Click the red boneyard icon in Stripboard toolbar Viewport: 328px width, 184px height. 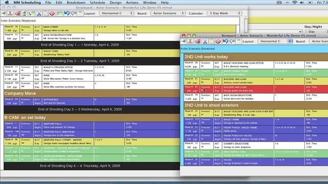point(18,14)
